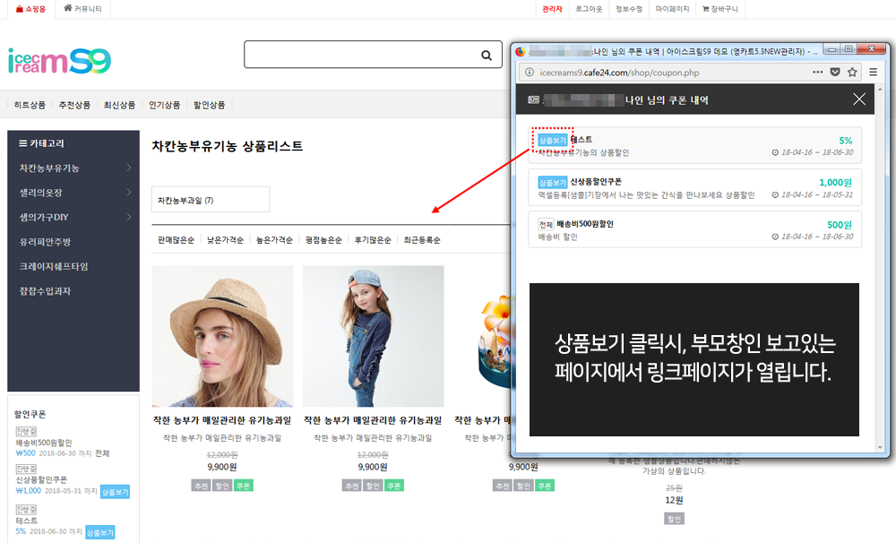The width and height of the screenshot is (896, 543).
Task: Click the Firefox logo in the popup title bar
Action: coord(520,51)
